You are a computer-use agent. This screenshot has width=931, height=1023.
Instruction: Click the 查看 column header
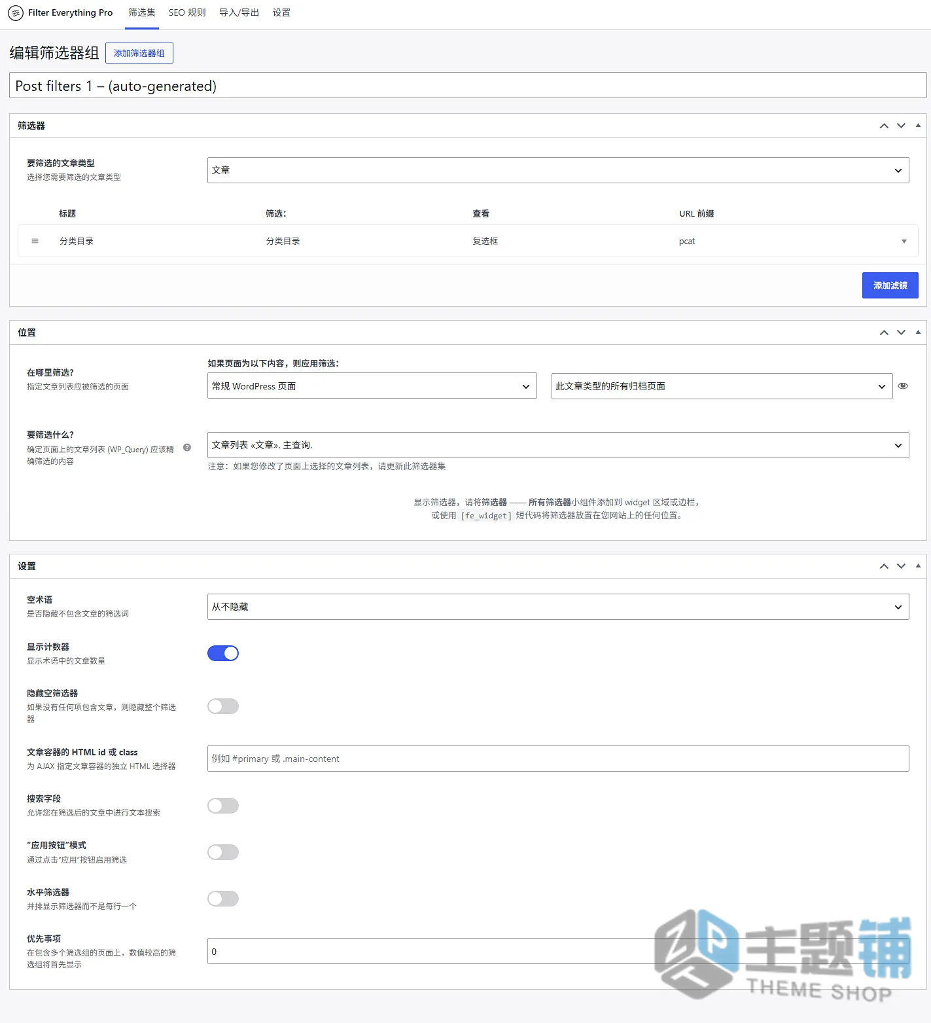[x=481, y=214]
